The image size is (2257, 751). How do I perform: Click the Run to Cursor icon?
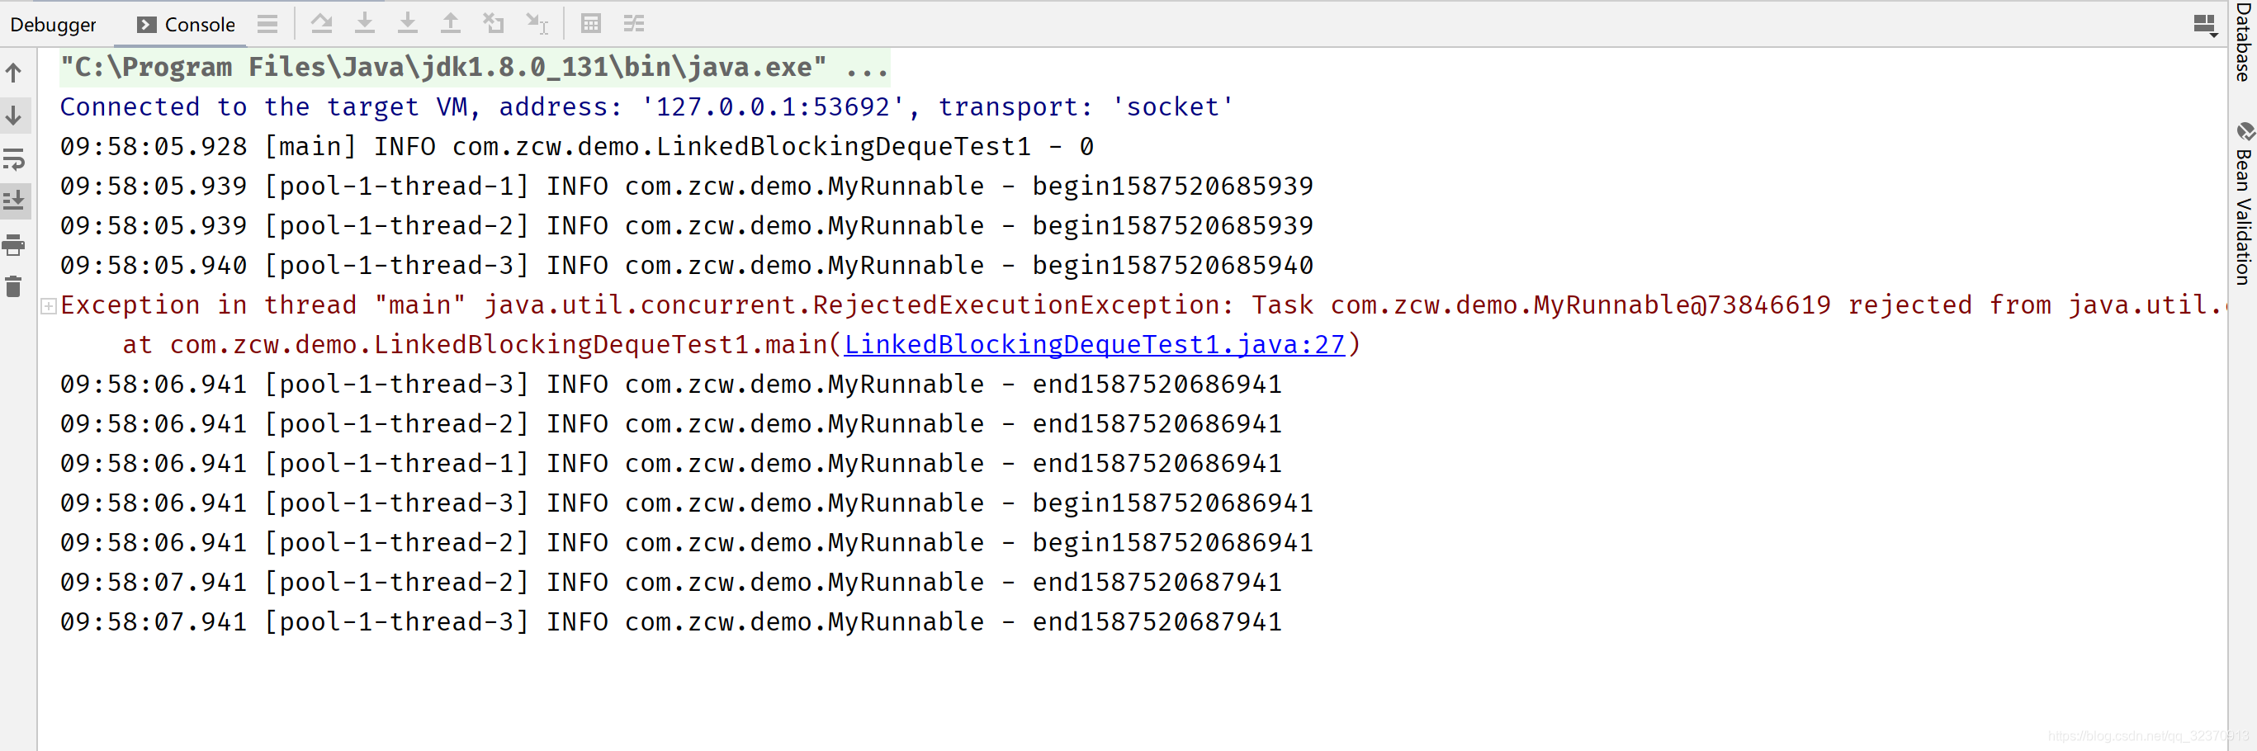pos(537,24)
